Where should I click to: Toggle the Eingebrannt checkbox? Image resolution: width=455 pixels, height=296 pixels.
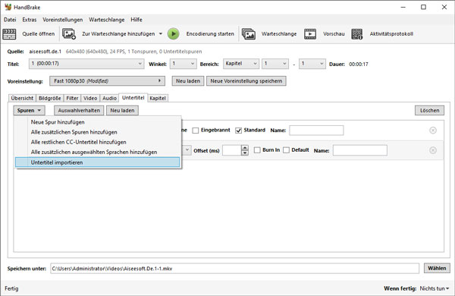coord(196,131)
